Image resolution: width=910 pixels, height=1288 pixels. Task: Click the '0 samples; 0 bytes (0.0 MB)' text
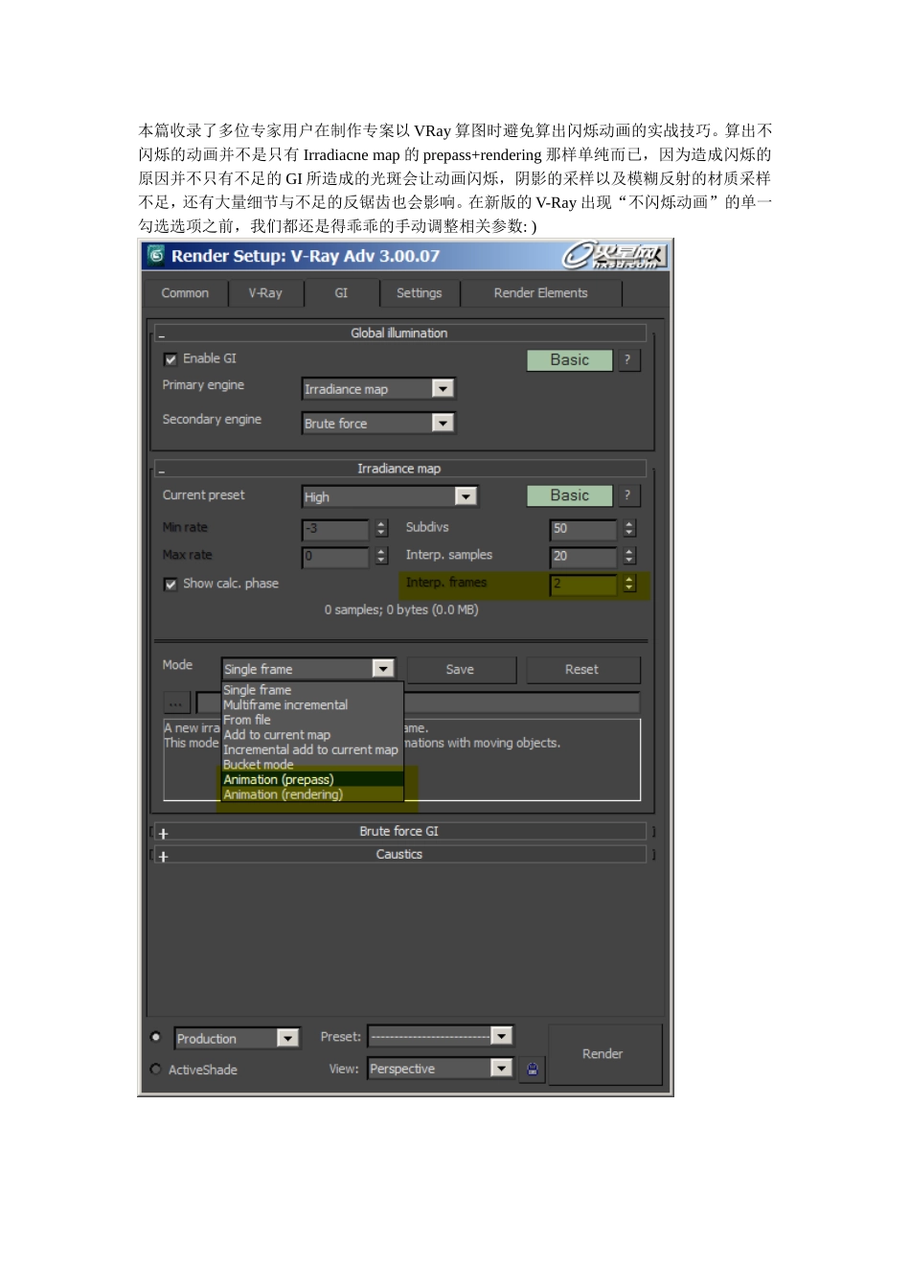[401, 610]
